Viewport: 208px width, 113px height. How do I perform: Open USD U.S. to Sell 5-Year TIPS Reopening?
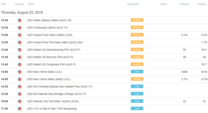click(52, 109)
